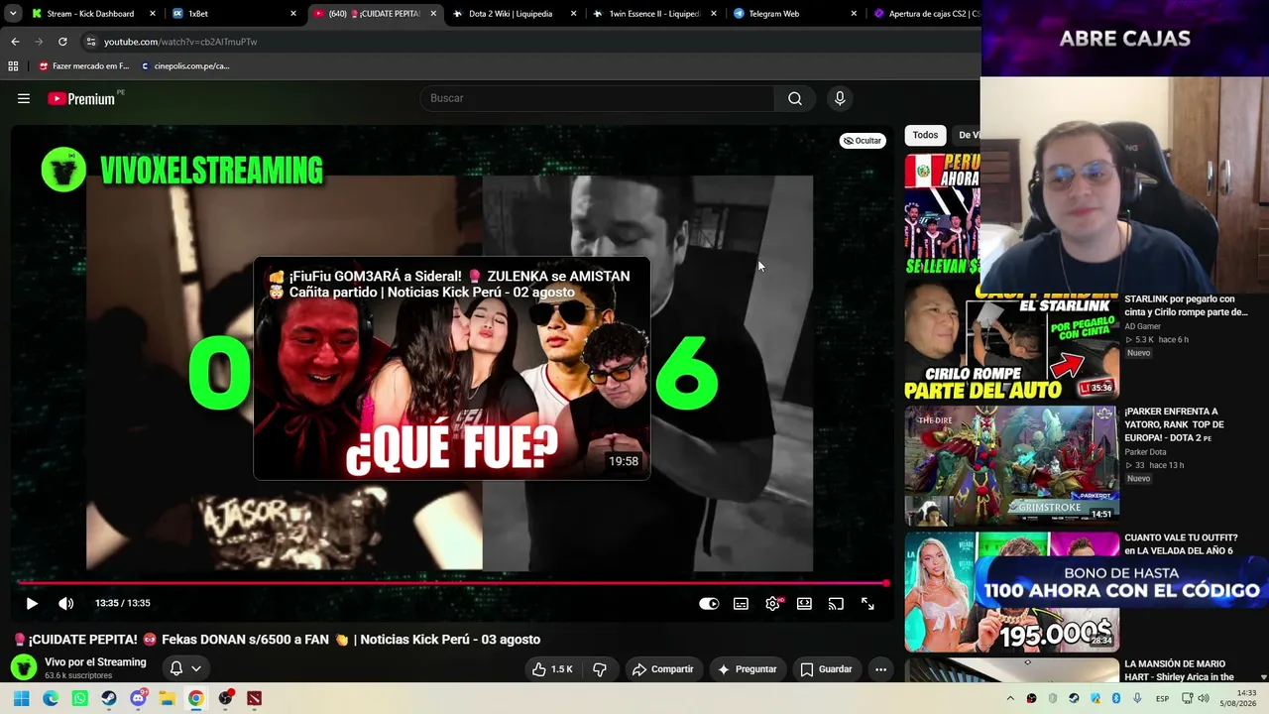Cast the video to a device
1269x714 pixels.
pos(836,603)
